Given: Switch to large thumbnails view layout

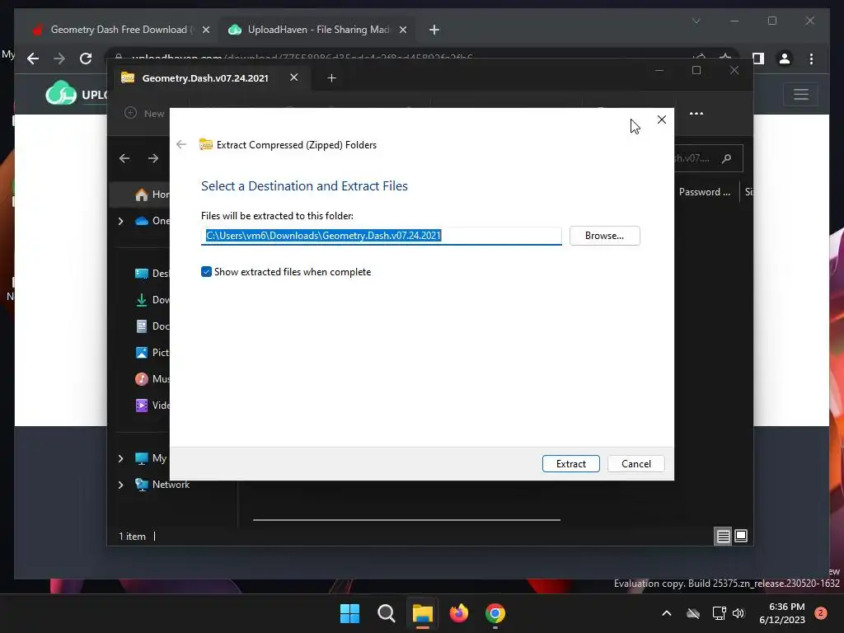Looking at the screenshot, I should [741, 536].
